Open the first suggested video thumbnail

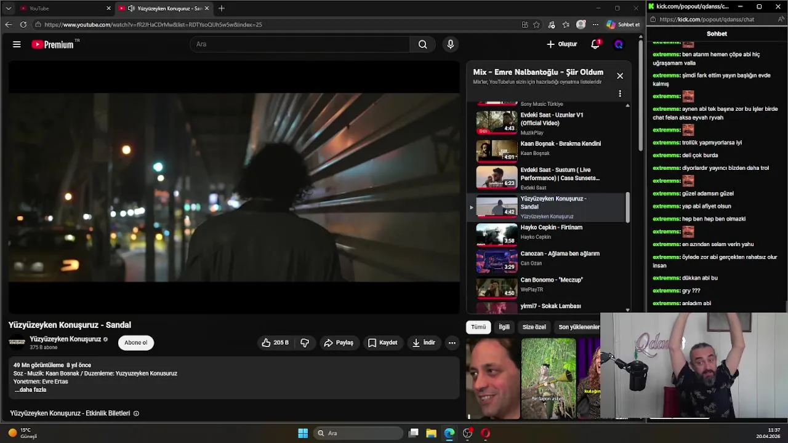[492, 378]
